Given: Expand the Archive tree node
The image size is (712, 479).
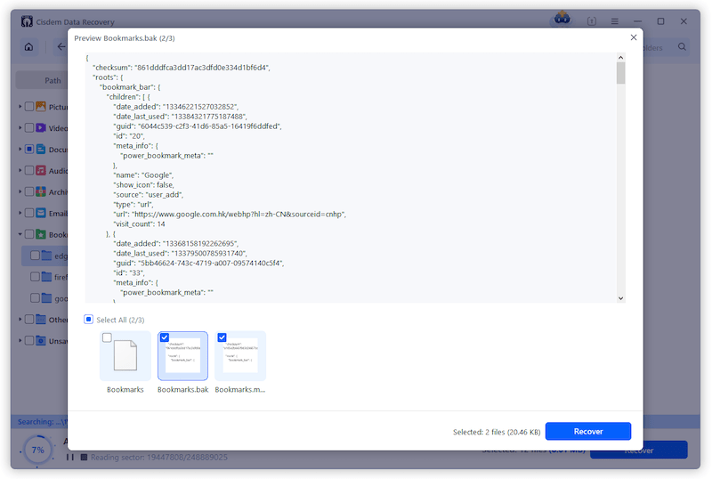Looking at the screenshot, I should (20, 191).
